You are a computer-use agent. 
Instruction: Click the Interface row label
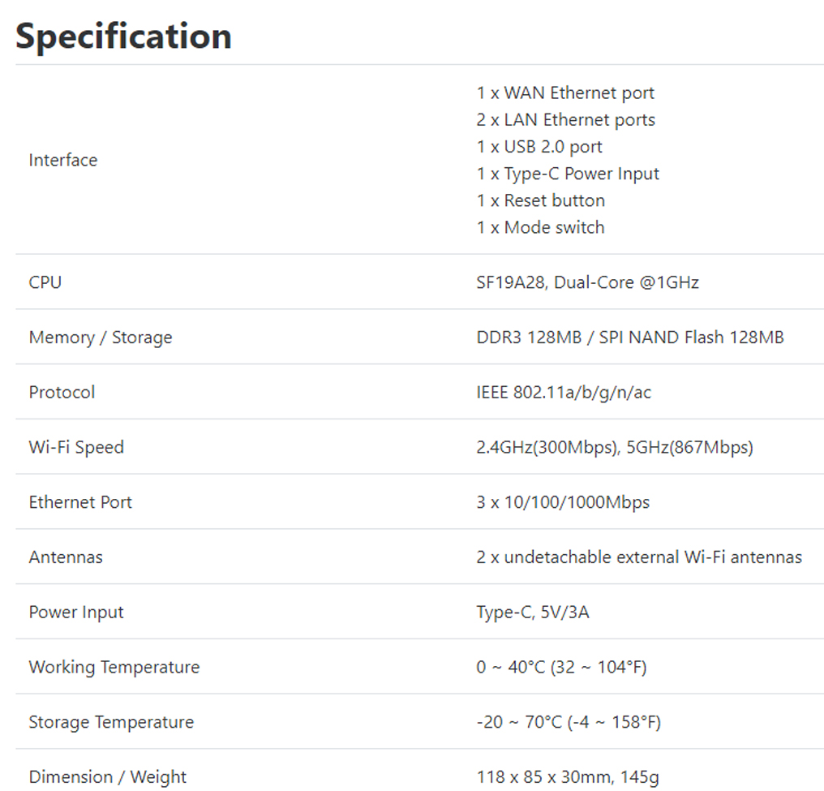coord(63,160)
